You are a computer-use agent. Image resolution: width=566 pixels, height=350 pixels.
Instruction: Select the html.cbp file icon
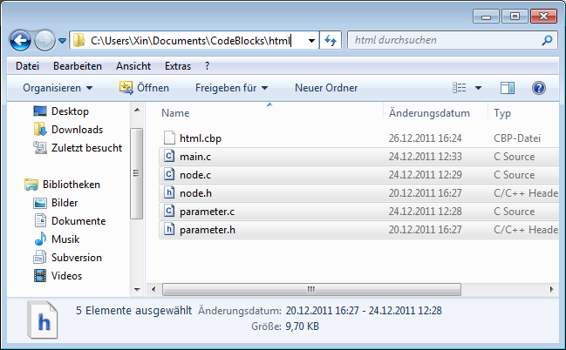click(x=169, y=138)
